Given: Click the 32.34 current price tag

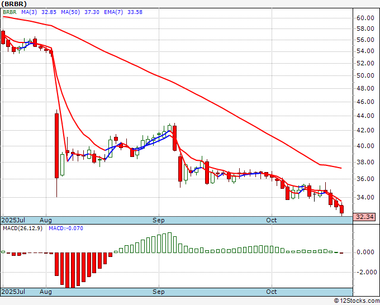Looking at the screenshot, I should 364,217.
